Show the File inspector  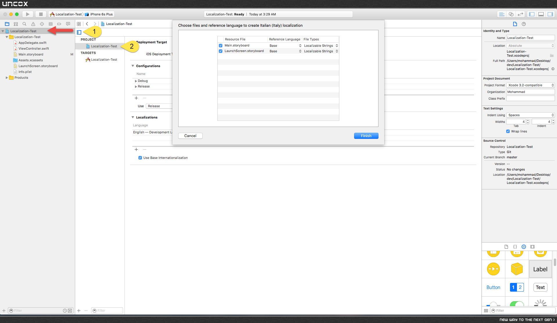click(x=515, y=24)
